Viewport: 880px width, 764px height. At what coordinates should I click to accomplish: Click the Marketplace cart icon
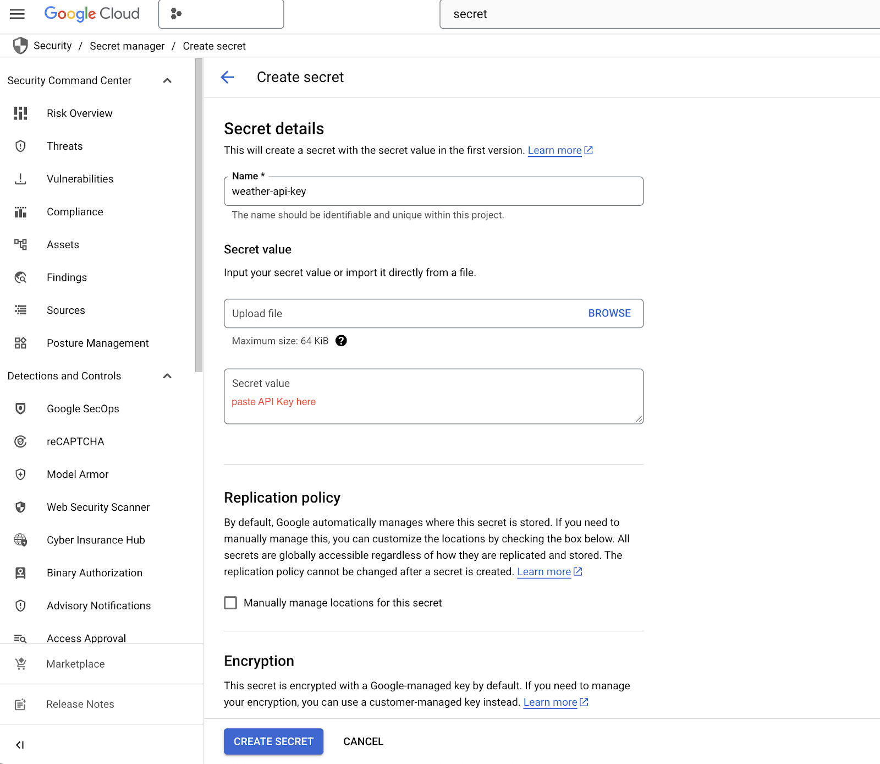click(20, 664)
